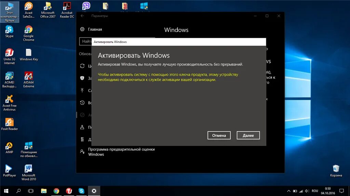This screenshot has height=196, width=350.
Task: Select the Google Chrome desktop icon
Action: [x=29, y=33]
